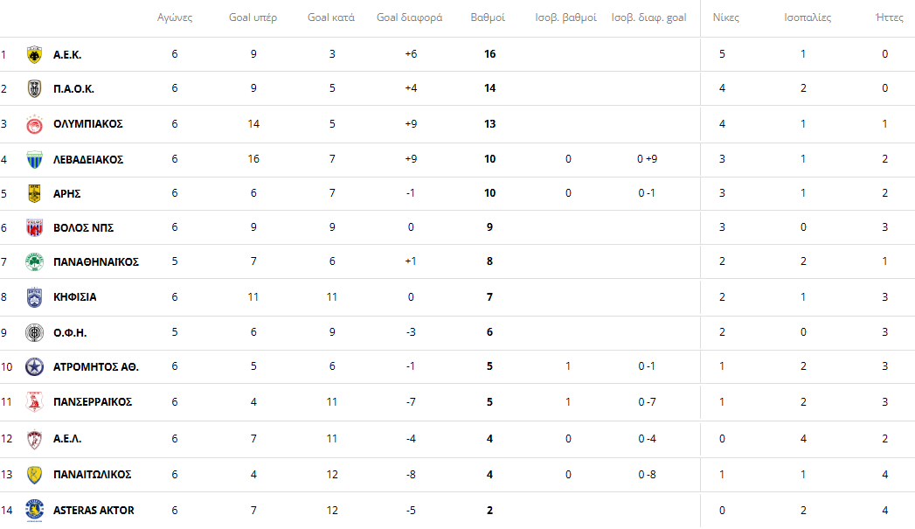Open the ΒΟΛΟΣ ΝΠΣ team link

point(84,228)
